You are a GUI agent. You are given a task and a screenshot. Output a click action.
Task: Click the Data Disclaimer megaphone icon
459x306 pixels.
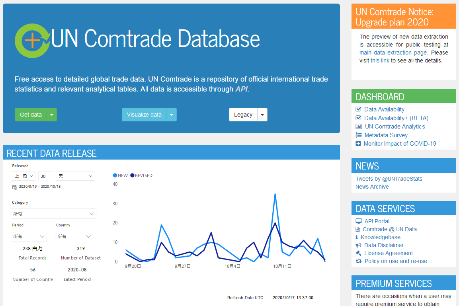359,245
